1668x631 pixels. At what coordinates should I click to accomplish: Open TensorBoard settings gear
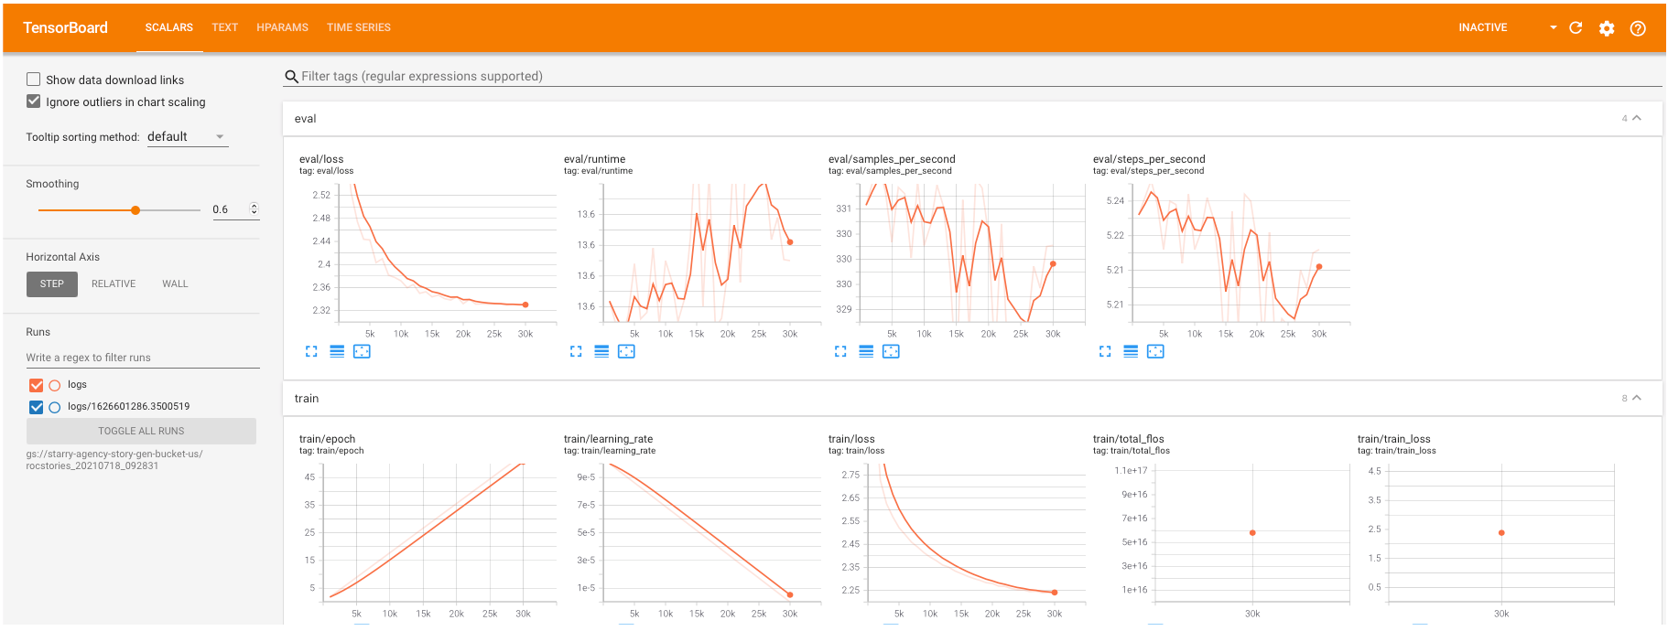[1607, 28]
